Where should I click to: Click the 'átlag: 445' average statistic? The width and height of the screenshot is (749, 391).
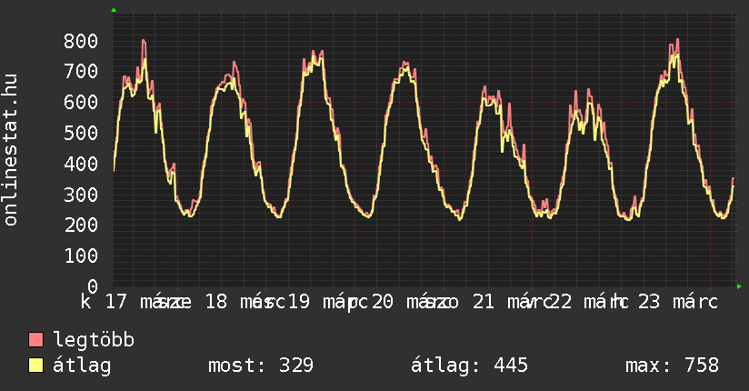click(x=469, y=366)
